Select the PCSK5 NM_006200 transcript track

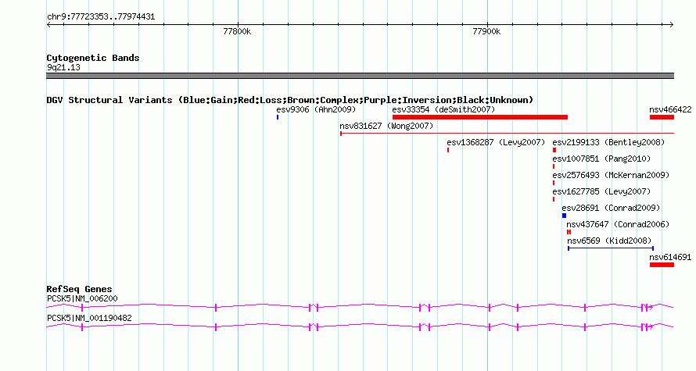[360, 307]
